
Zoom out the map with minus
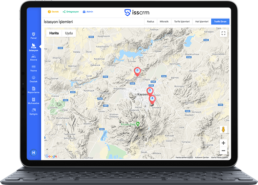pyautogui.click(x=223, y=150)
